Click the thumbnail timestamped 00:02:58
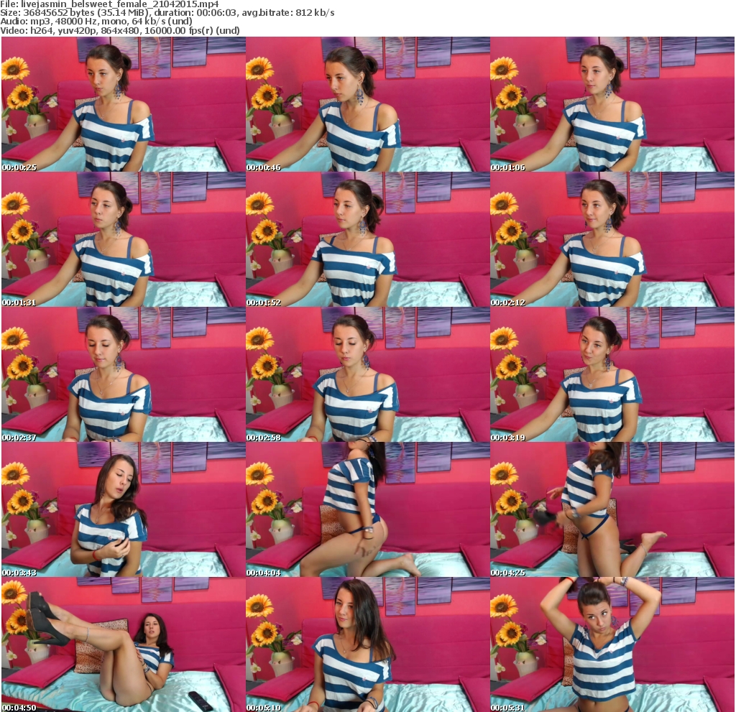This screenshot has width=736, height=712. [367, 374]
